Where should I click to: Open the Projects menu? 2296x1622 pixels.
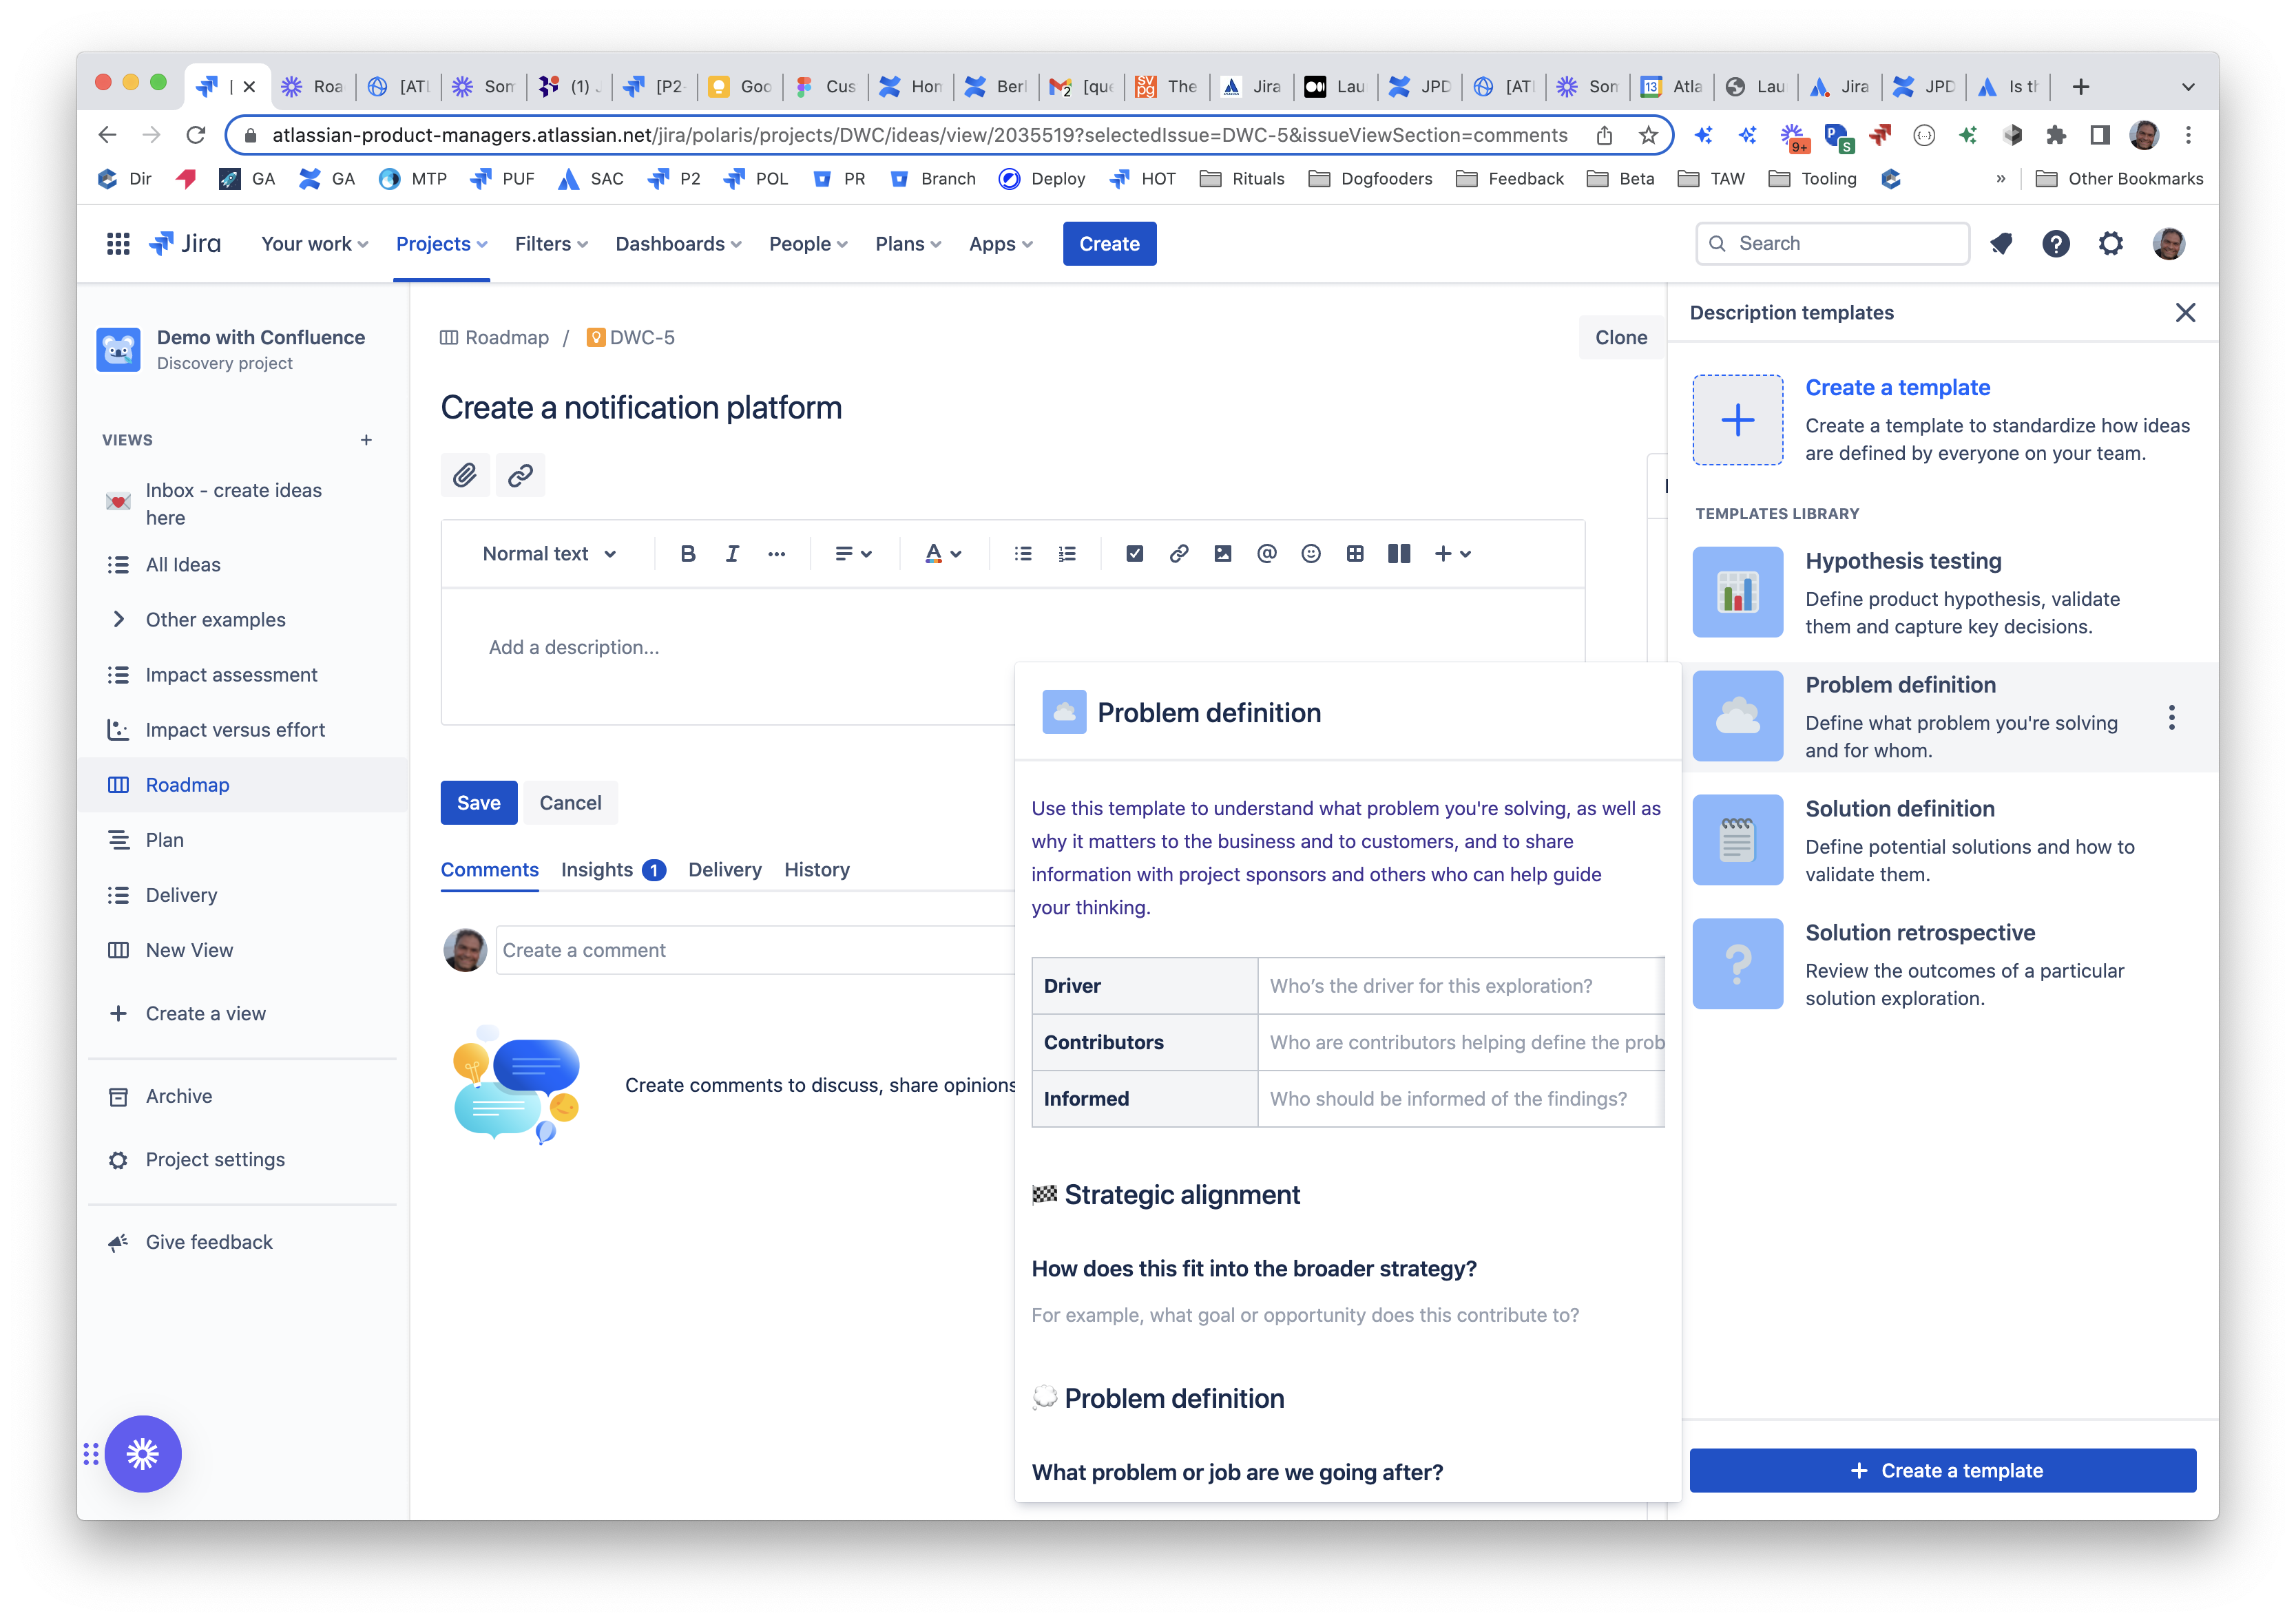441,244
